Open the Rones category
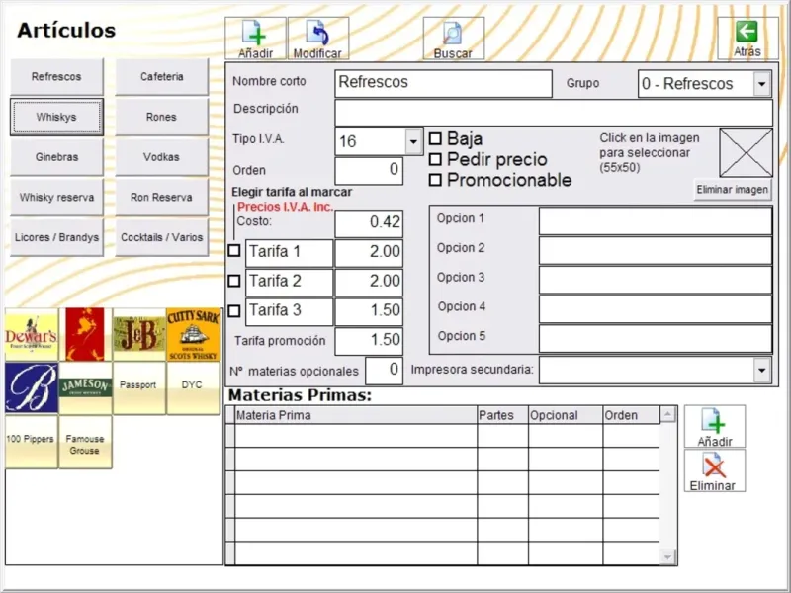Screen dimensions: 791x593 [161, 117]
